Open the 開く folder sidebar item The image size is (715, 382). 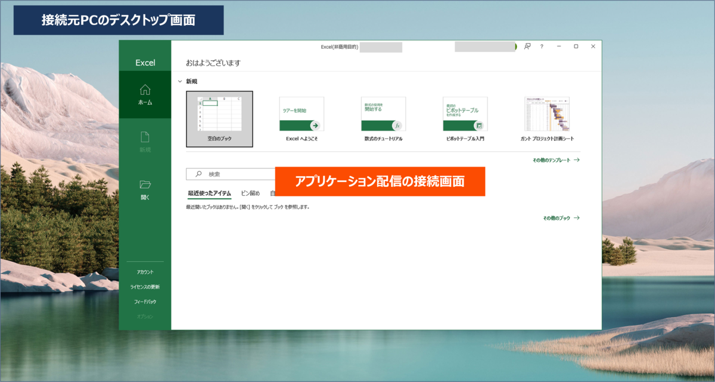pyautogui.click(x=145, y=190)
